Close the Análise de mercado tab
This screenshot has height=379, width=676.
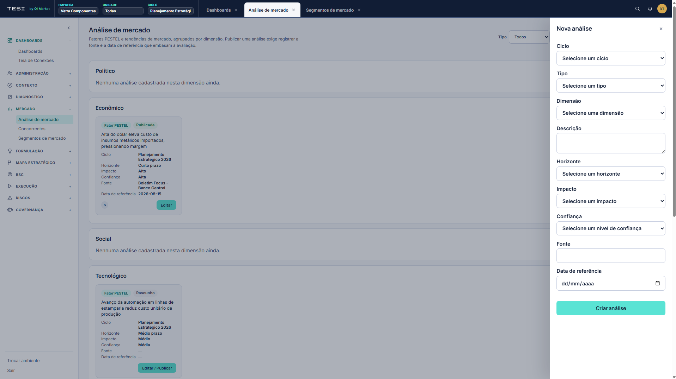(x=293, y=10)
